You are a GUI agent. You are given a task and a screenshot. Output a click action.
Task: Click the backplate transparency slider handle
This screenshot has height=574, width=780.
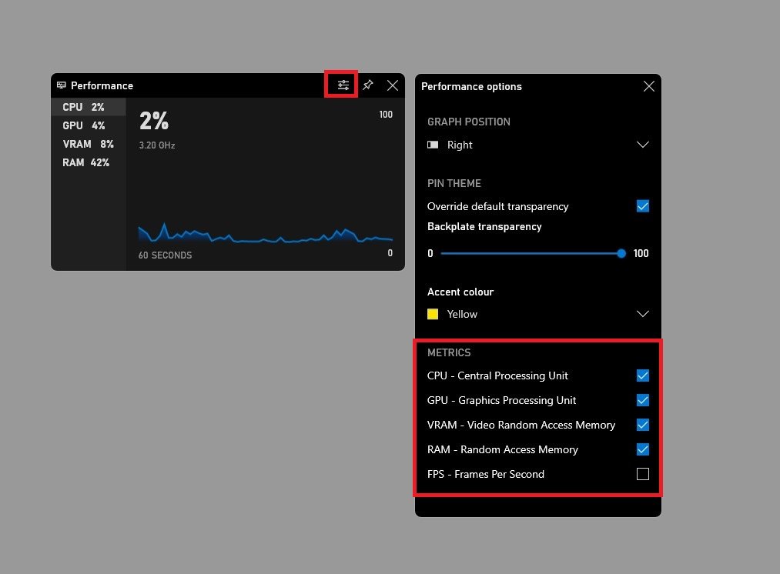621,253
